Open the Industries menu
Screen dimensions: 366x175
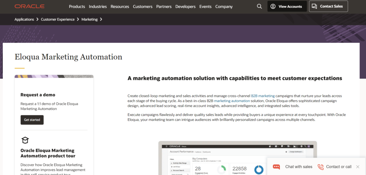coord(98,6)
